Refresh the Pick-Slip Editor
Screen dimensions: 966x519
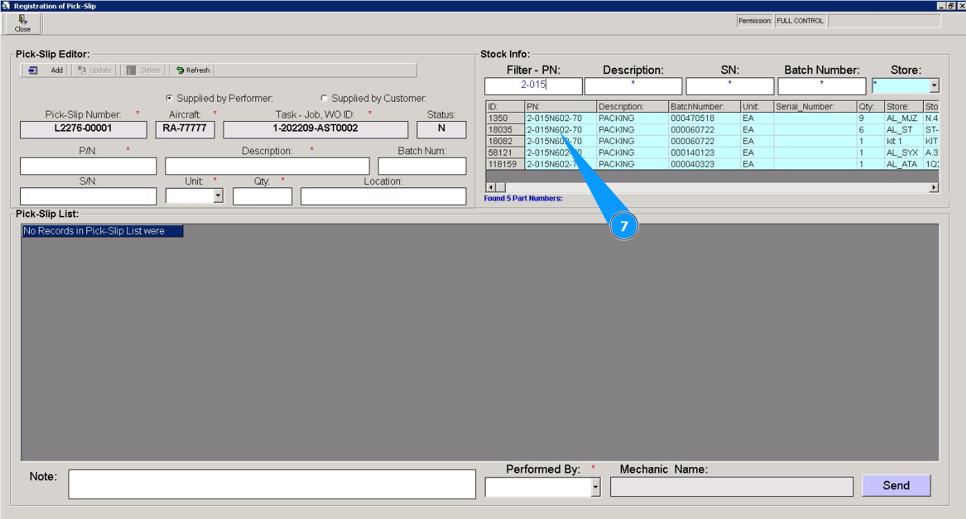(192, 70)
